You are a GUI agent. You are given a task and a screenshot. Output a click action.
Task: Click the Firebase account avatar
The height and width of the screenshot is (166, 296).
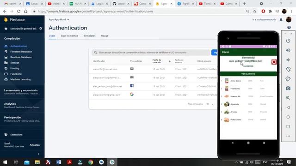click(x=289, y=19)
